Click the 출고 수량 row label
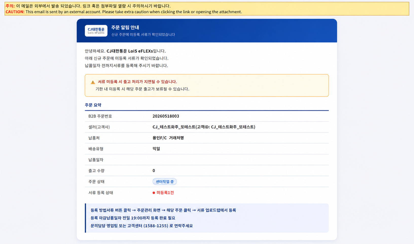Viewport: 414px width, 244px height. click(96, 171)
